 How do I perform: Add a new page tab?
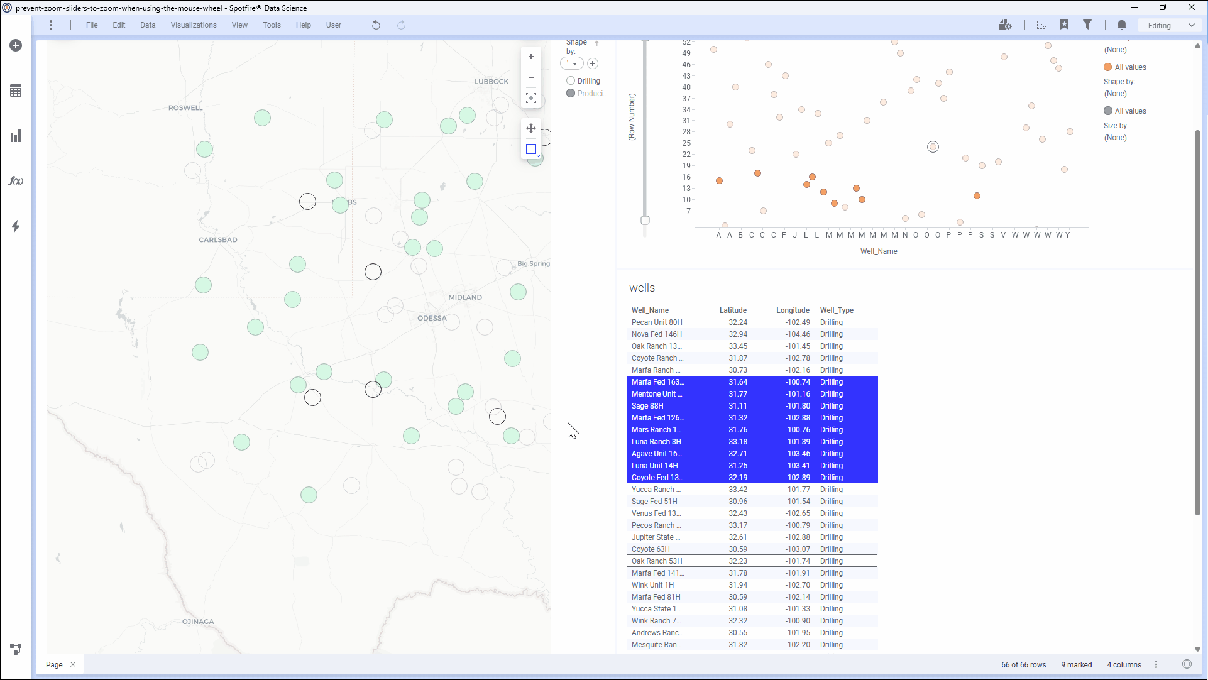[x=99, y=664]
